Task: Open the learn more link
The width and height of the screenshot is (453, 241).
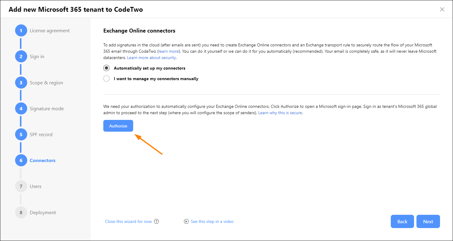Action: pos(169,51)
